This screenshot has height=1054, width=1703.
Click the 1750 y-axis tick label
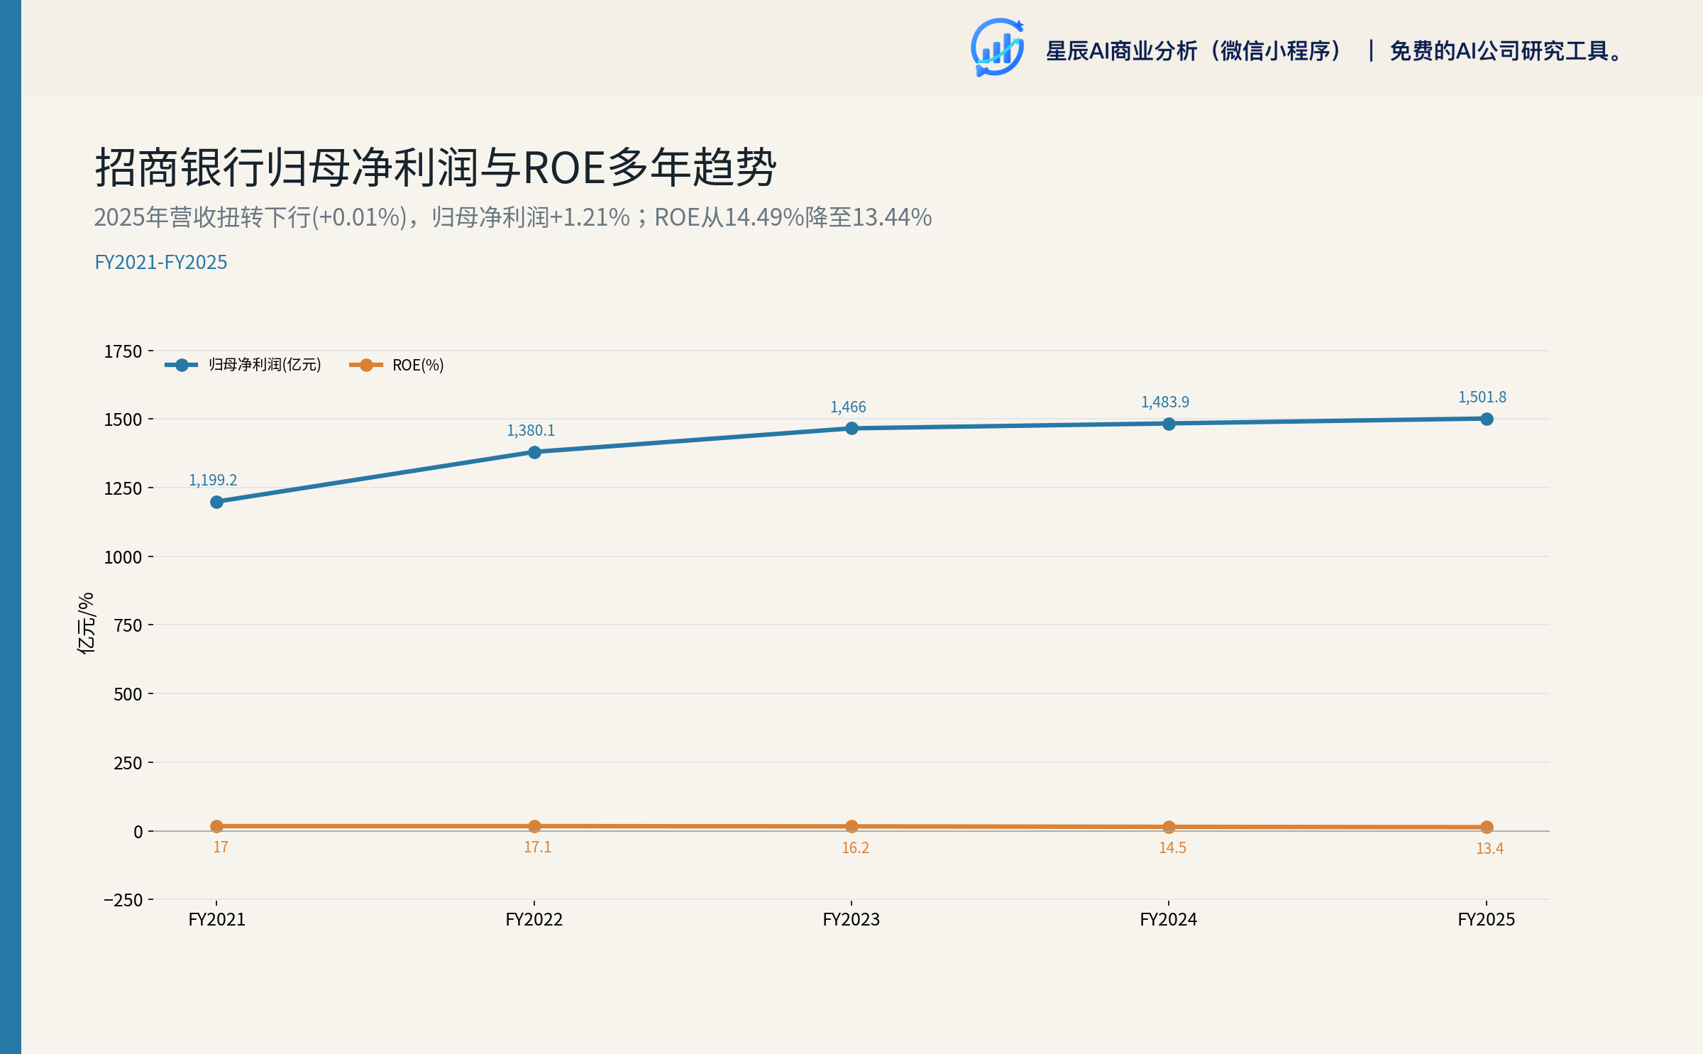[x=123, y=352]
